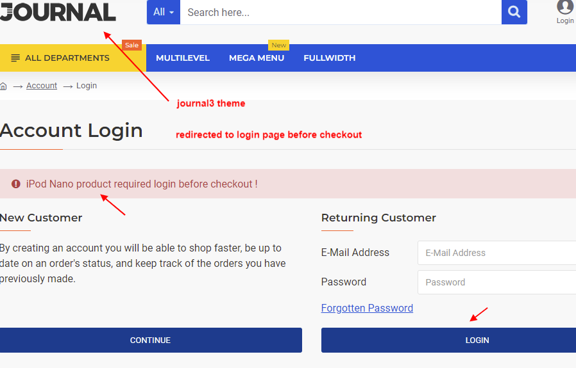Click into the Search here box
The width and height of the screenshot is (576, 368).
[x=341, y=12]
